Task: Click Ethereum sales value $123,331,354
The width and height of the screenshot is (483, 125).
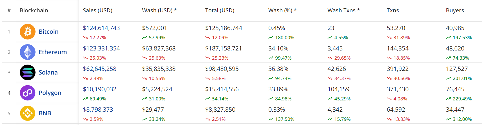Action: point(101,48)
